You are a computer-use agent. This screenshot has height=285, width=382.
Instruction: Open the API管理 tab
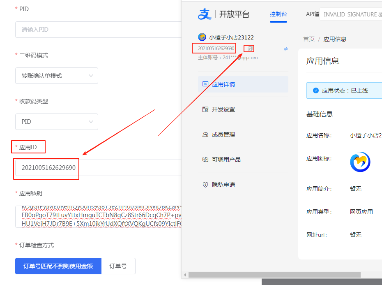click(x=313, y=14)
